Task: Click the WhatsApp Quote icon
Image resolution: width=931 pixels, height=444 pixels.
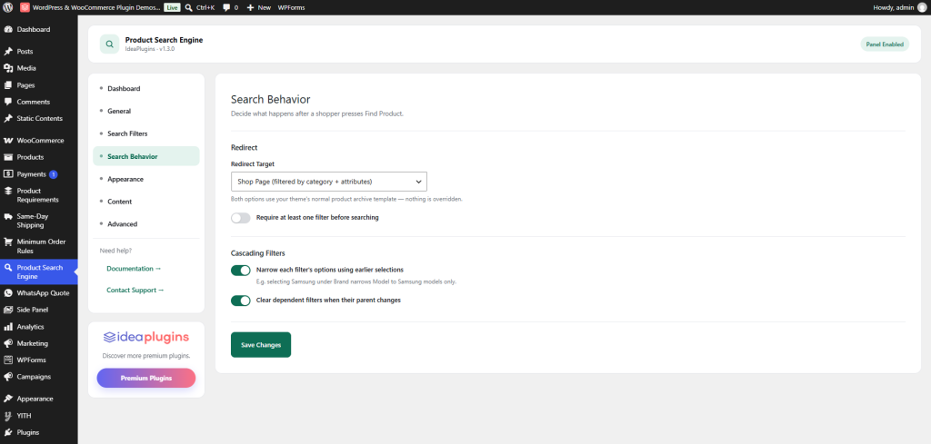Action: point(8,293)
